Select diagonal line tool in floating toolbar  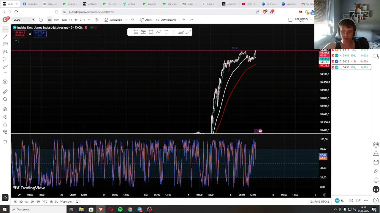(x=189, y=32)
